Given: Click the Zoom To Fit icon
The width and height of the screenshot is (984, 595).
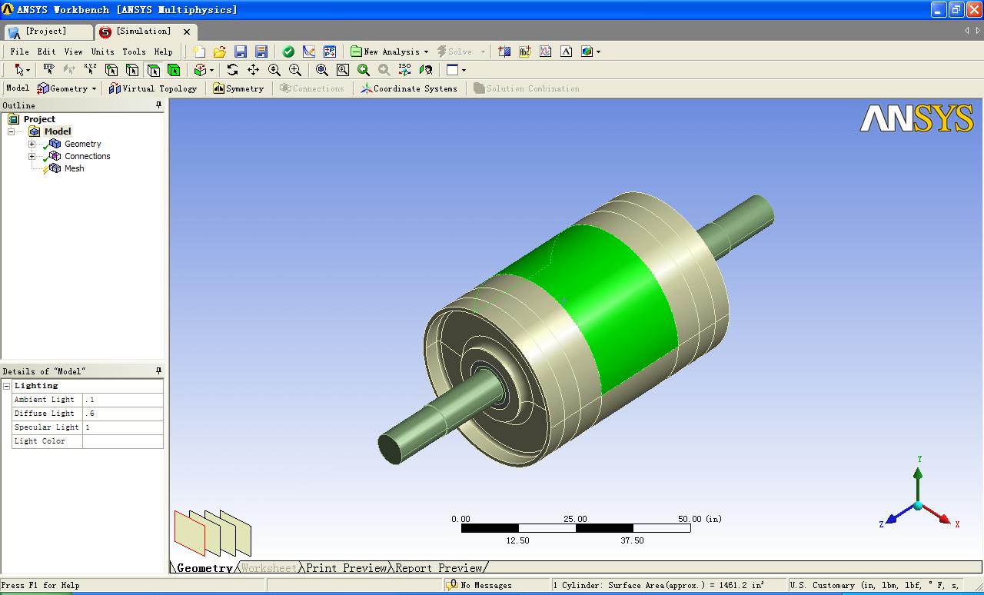Looking at the screenshot, I should 322,70.
